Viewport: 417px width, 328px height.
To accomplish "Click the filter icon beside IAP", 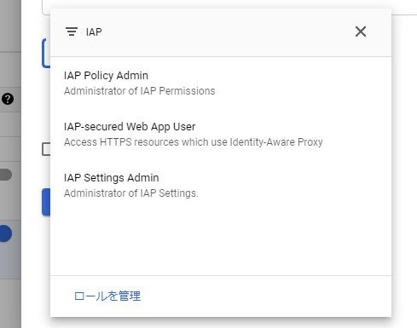I will pyautogui.click(x=72, y=32).
